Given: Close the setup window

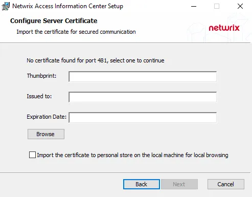Looking at the screenshot, I should [240, 6].
